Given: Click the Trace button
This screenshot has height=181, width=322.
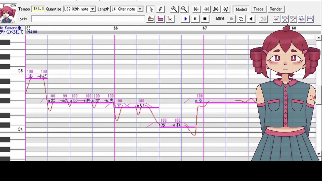Looking at the screenshot, I should point(258,9).
